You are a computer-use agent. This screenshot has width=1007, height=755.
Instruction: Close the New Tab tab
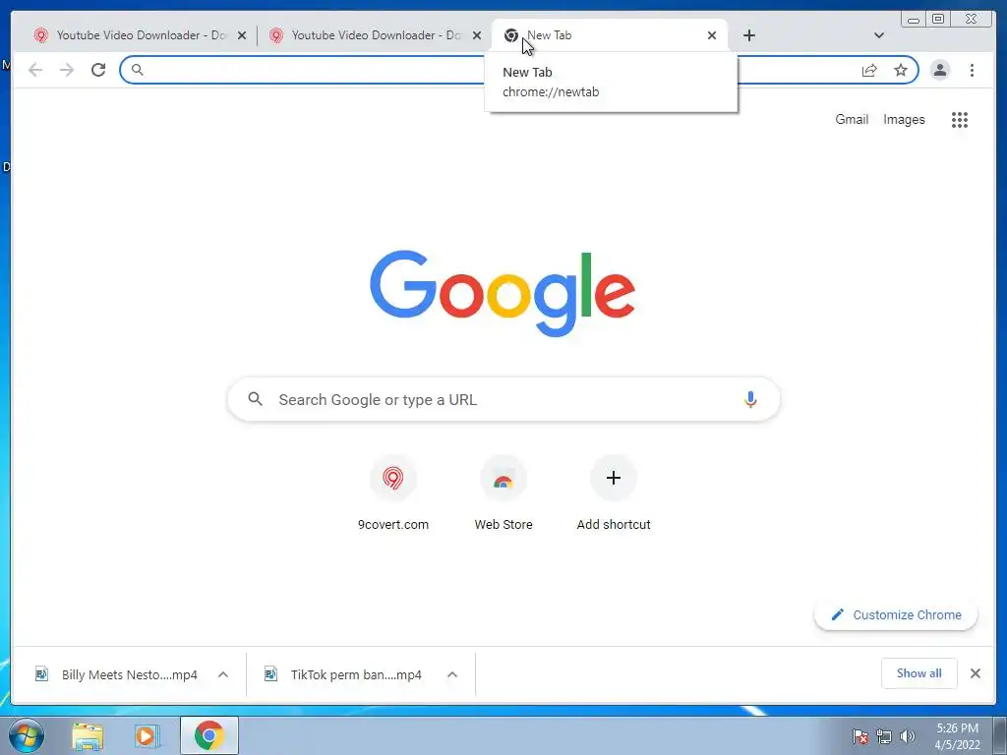pyautogui.click(x=712, y=35)
